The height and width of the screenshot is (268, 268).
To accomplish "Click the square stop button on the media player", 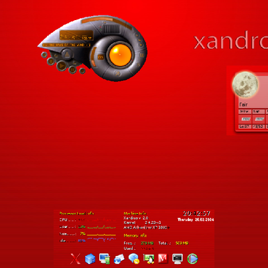I will (51, 61).
